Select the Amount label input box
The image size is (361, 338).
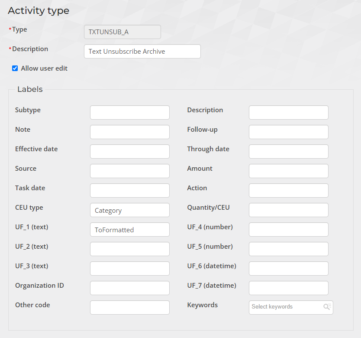point(288,171)
